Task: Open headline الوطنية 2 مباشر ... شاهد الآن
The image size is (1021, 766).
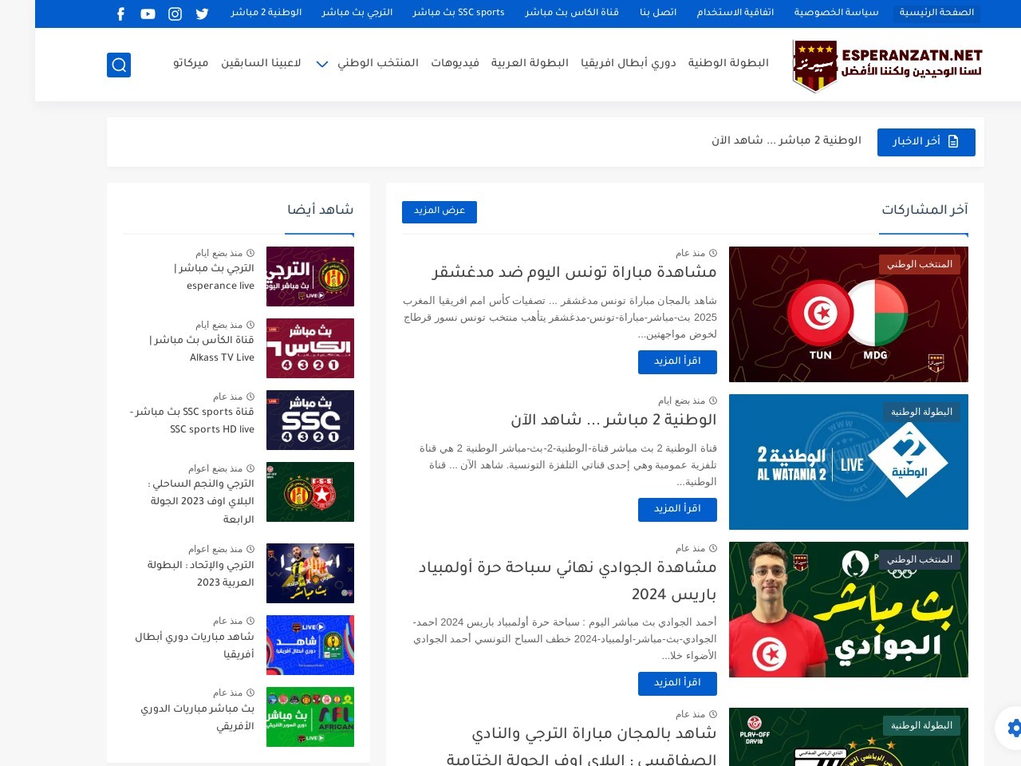Action: 613,420
